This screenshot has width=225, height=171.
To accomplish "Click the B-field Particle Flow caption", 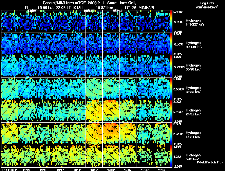I will tap(210, 162).
